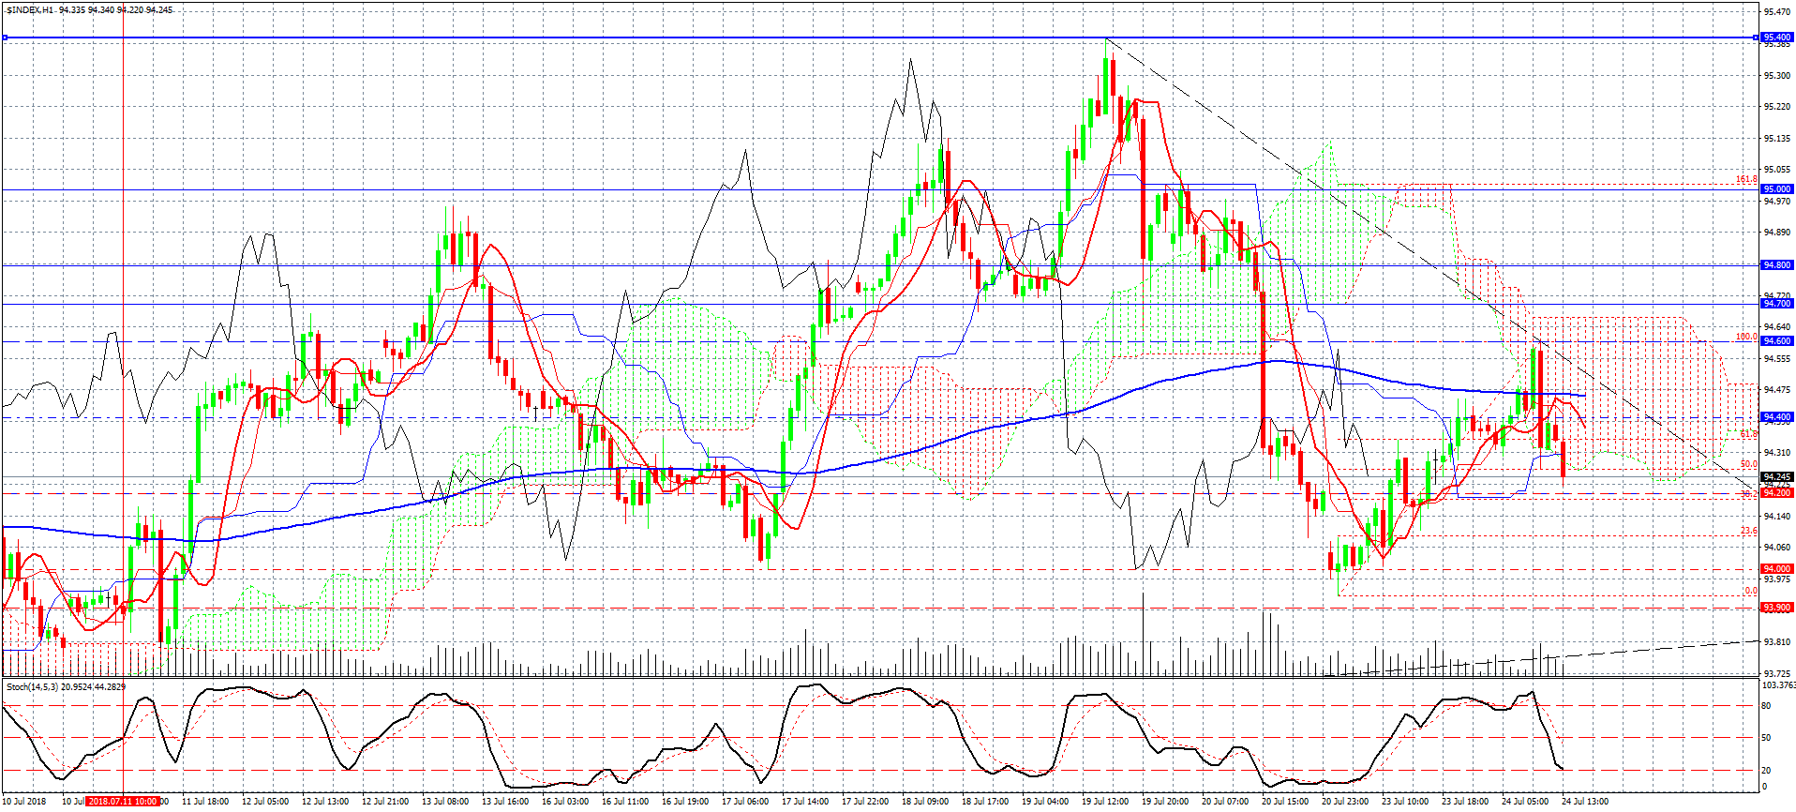Click the 94.890 value on the price axis
The height and width of the screenshot is (812, 1796).
1776,233
